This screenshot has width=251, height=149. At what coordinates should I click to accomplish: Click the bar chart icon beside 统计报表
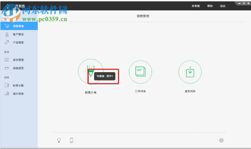coord(7,94)
